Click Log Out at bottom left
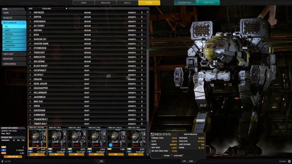Screen dimensions: 292x164 [x=8, y=161]
